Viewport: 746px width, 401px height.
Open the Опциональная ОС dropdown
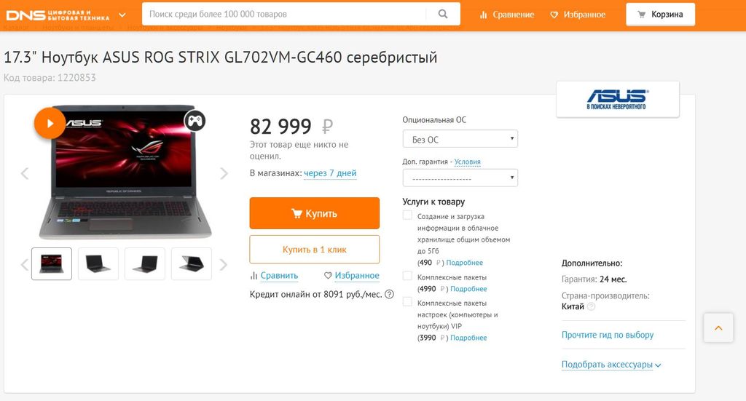pyautogui.click(x=460, y=139)
